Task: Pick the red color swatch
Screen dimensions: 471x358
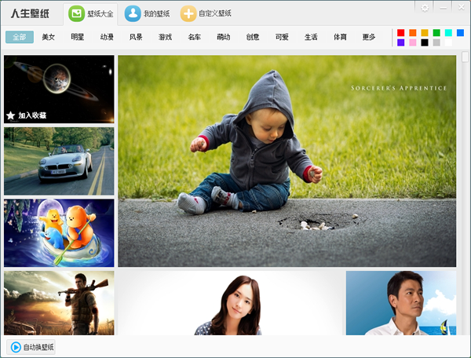Action: (x=401, y=32)
